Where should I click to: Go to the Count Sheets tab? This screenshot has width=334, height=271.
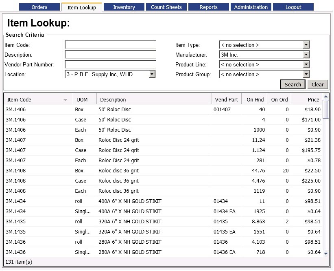[166, 7]
